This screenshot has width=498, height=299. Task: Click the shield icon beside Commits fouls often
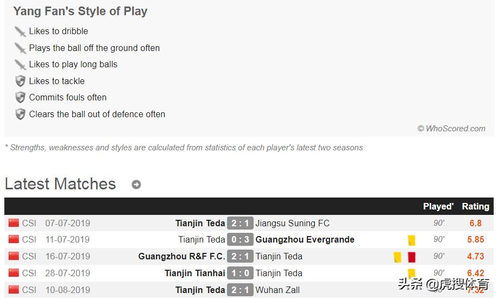click(20, 98)
